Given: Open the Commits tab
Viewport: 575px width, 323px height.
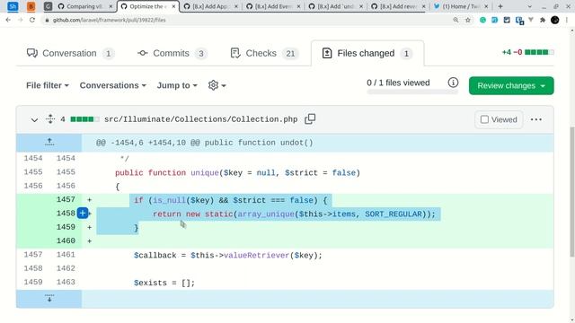Looking at the screenshot, I should (x=172, y=54).
